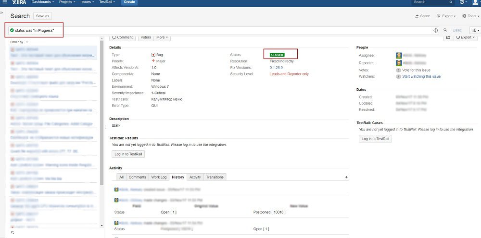Open fix version 0.1.26.0 link
This screenshot has width=481, height=238.
tap(276, 68)
